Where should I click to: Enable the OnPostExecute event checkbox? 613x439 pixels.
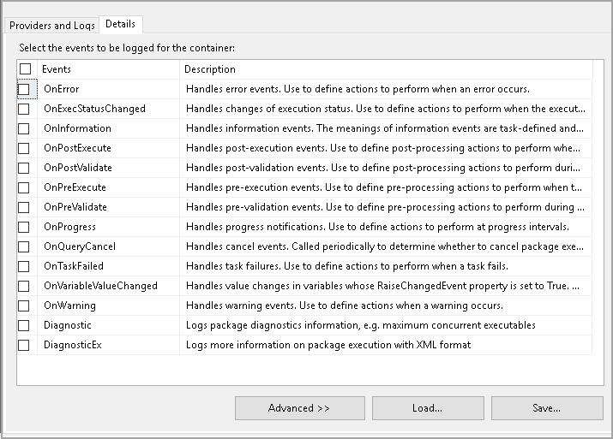pyautogui.click(x=24, y=148)
